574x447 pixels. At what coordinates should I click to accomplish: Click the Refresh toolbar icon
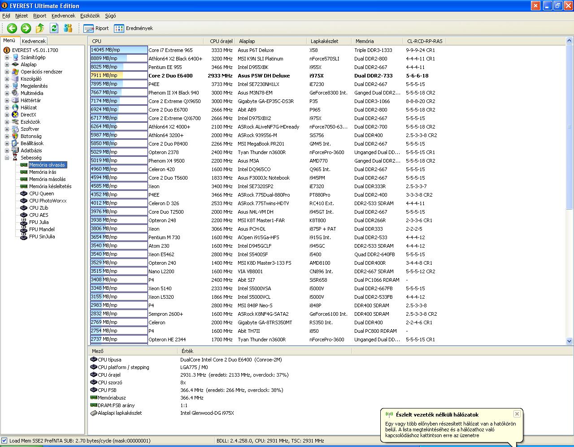pos(54,28)
